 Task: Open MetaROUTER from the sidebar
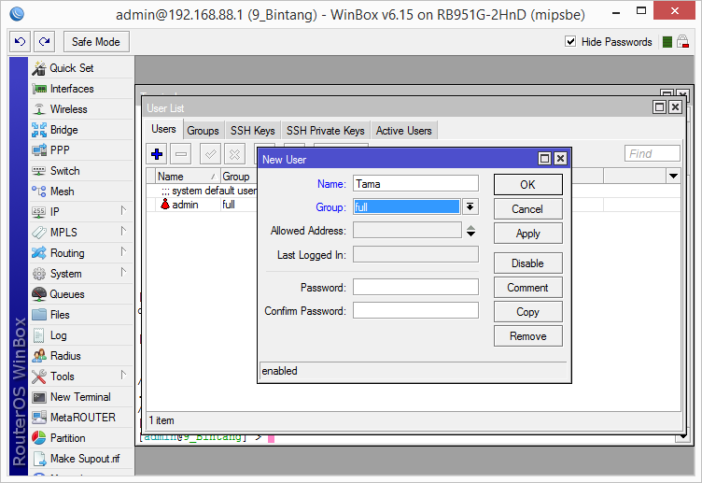click(83, 418)
